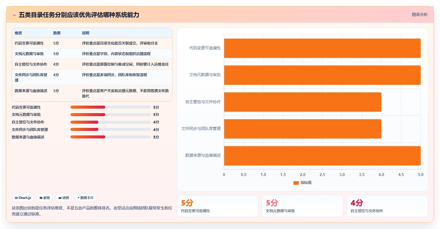Click the 数据 column header
Image resolution: width=440 pixels, height=229 pixels.
(57, 33)
